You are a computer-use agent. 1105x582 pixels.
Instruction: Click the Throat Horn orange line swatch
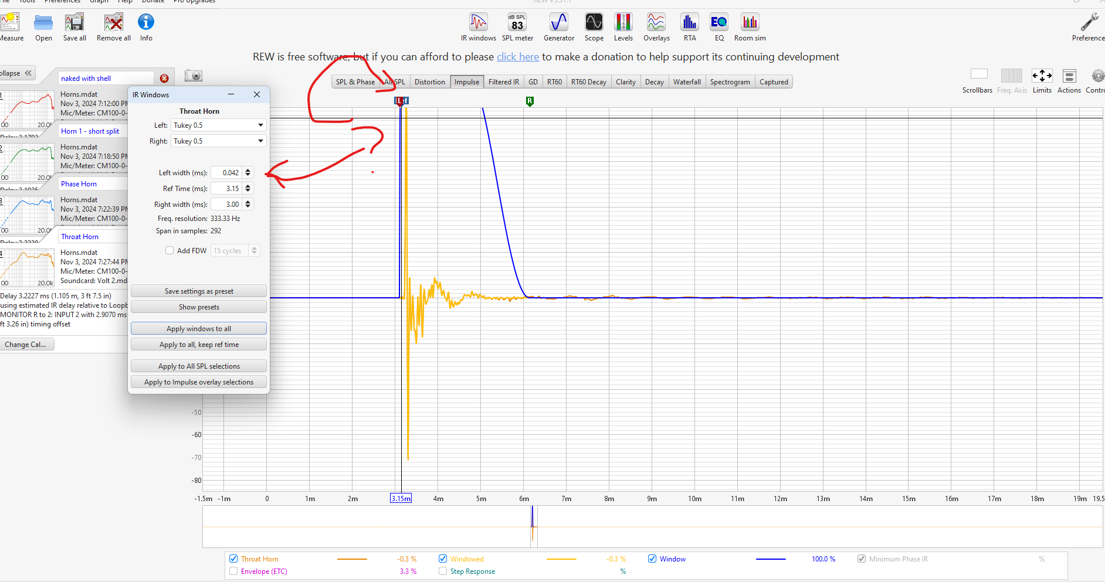point(352,559)
